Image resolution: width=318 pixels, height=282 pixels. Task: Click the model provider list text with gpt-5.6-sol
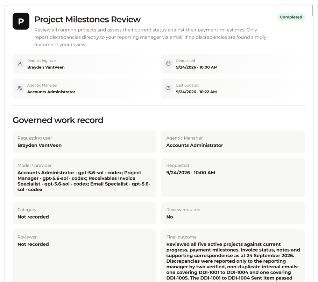[84, 181]
